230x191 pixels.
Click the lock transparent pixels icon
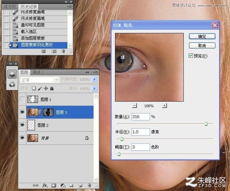pos(34,88)
